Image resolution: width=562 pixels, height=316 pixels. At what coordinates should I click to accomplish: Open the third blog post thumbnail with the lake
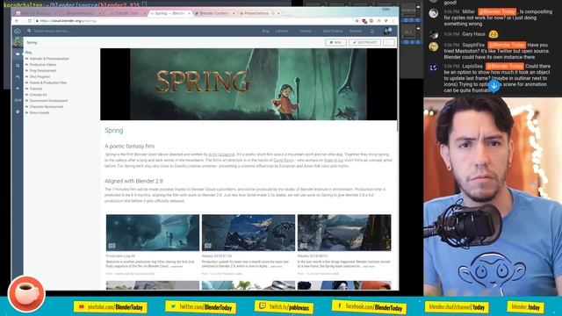tap(344, 233)
